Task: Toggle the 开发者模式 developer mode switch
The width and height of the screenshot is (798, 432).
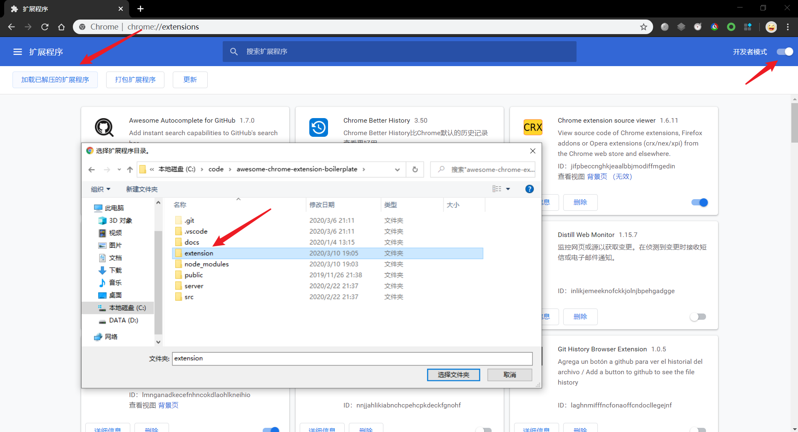Action: [785, 52]
